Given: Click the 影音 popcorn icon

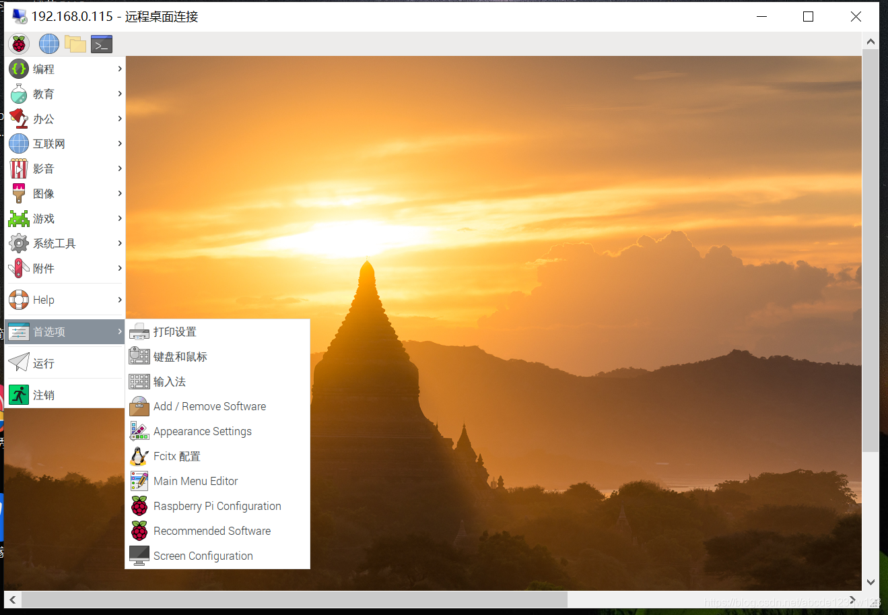Looking at the screenshot, I should 19,168.
